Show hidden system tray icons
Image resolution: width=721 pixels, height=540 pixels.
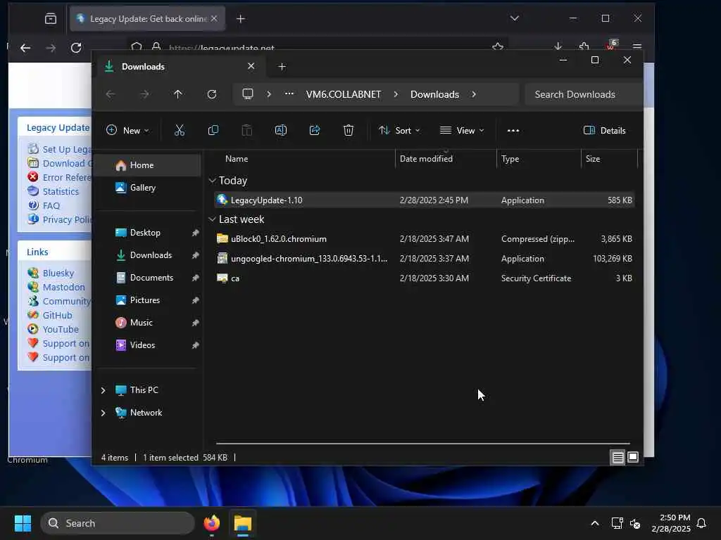click(x=594, y=523)
